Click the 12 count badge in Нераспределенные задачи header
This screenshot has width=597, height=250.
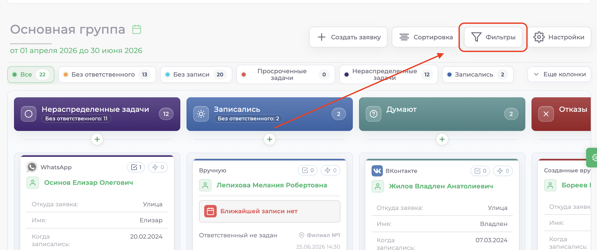166,114
